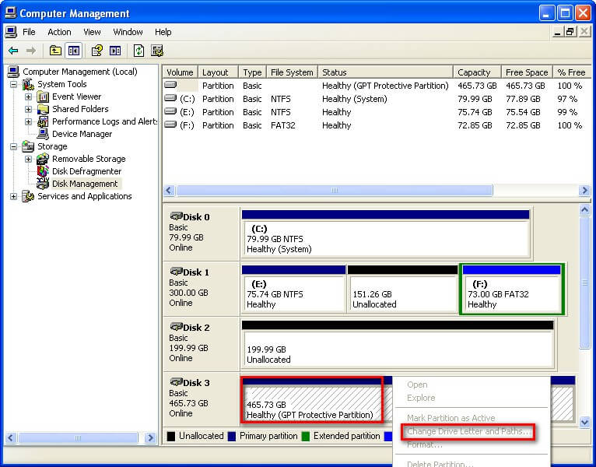596x467 pixels.
Task: Click the Event Viewer tree icon
Action: [x=43, y=97]
